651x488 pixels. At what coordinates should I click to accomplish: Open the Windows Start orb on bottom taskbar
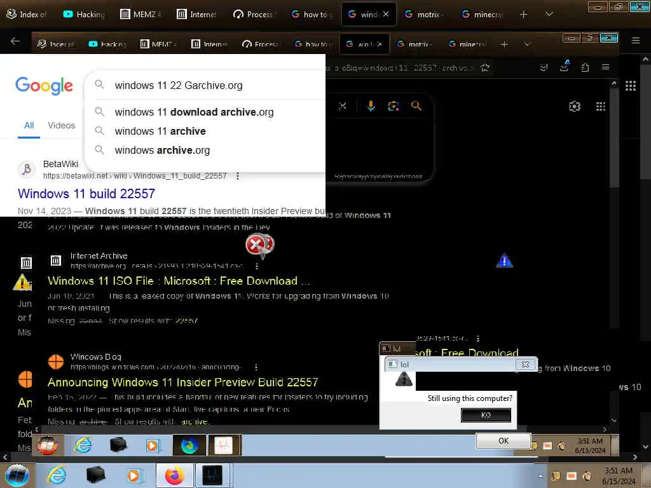(17, 475)
